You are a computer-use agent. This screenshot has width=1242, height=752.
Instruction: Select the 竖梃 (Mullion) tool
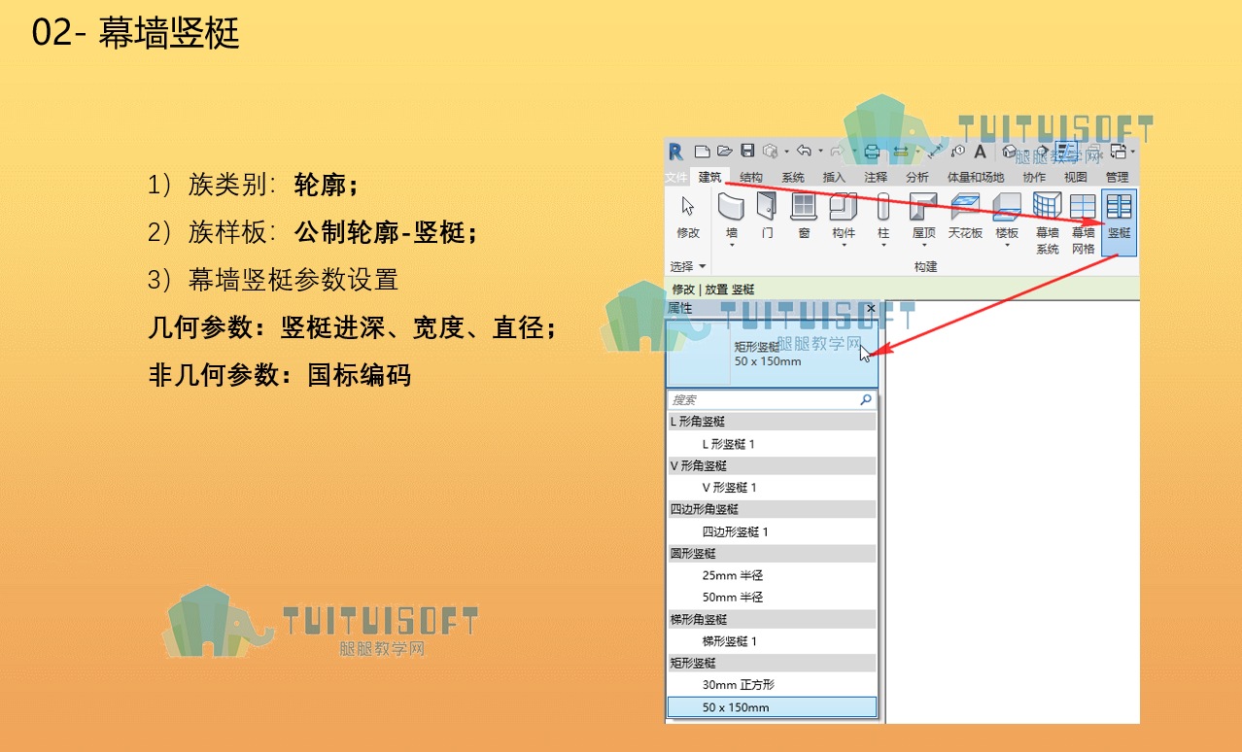pyautogui.click(x=1120, y=222)
